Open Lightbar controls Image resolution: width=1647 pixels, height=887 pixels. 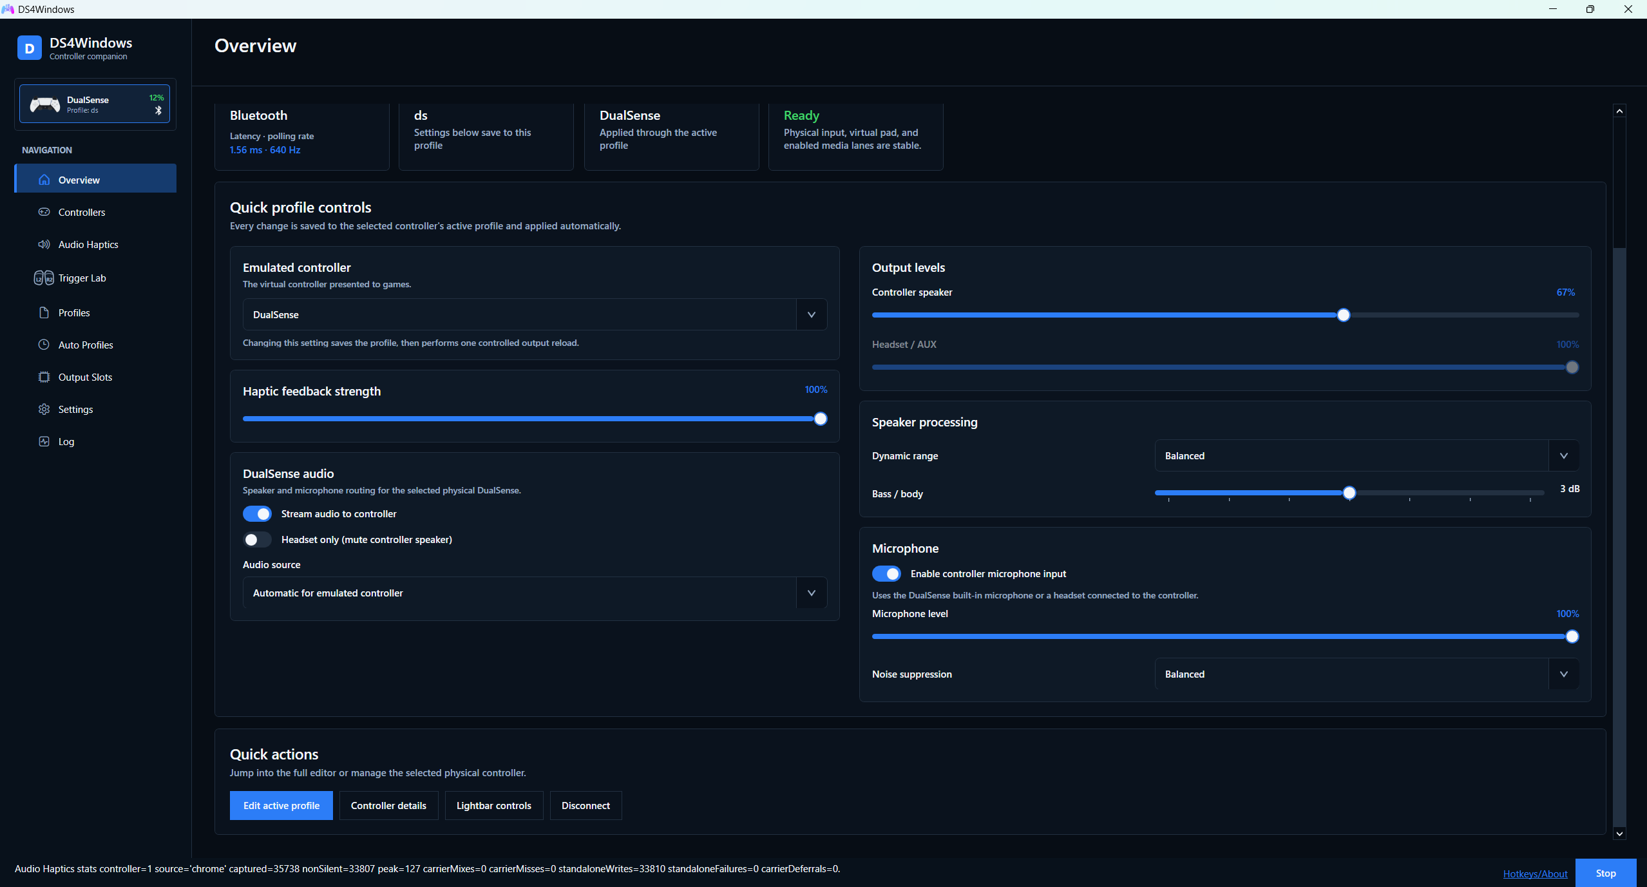494,805
